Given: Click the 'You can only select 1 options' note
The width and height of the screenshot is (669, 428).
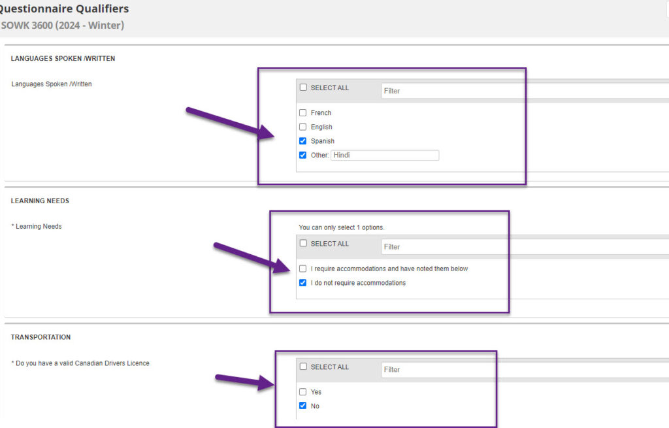Looking at the screenshot, I should pos(341,227).
